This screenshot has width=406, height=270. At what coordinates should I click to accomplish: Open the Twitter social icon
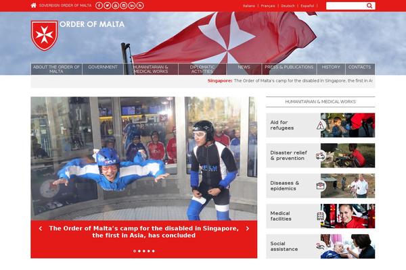[x=107, y=5]
